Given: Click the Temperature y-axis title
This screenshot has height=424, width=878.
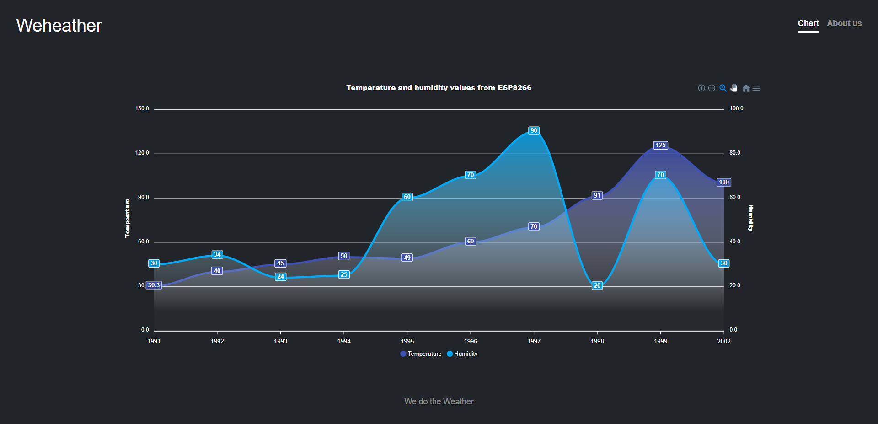Looking at the screenshot, I should click(128, 218).
